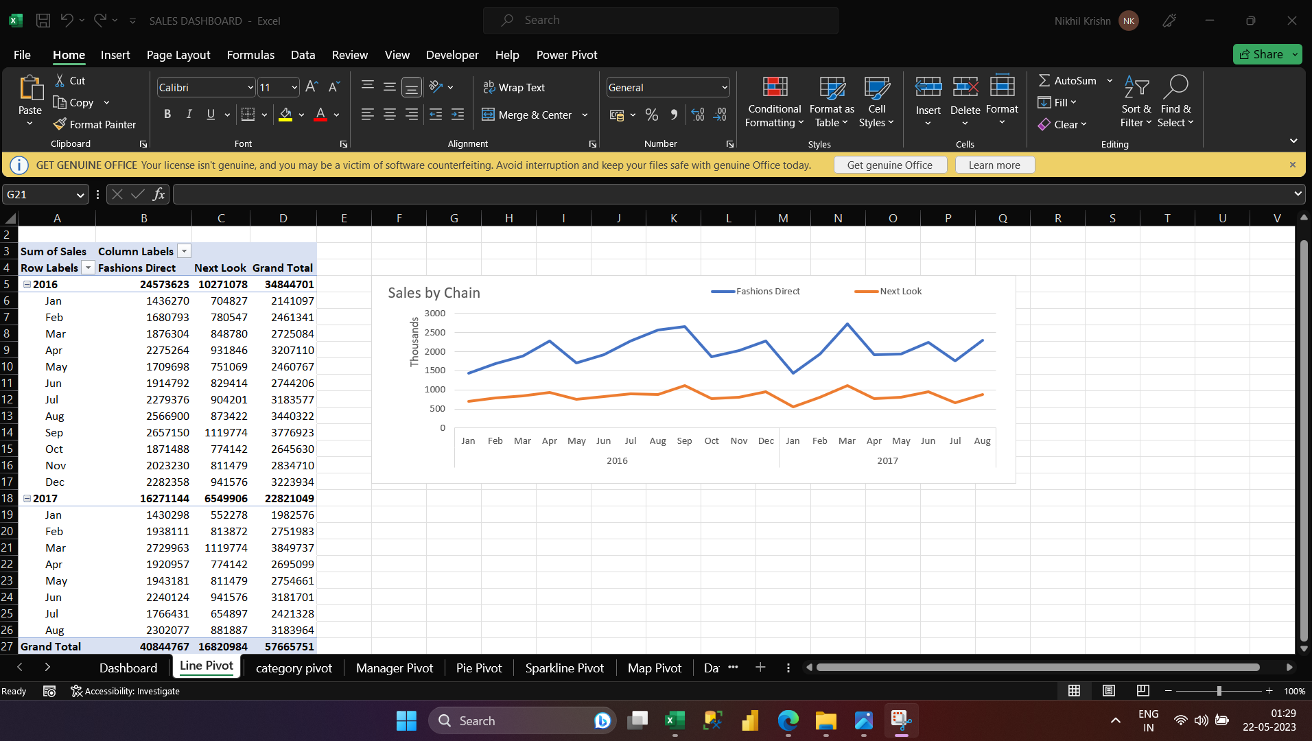Open Conditional Formatting options
Image resolution: width=1312 pixels, height=741 pixels.
[773, 102]
